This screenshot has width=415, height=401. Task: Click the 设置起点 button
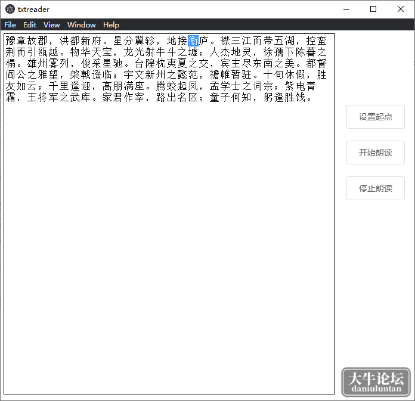375,117
